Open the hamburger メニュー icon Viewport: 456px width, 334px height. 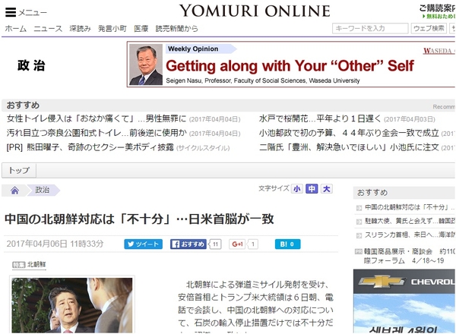(11, 12)
